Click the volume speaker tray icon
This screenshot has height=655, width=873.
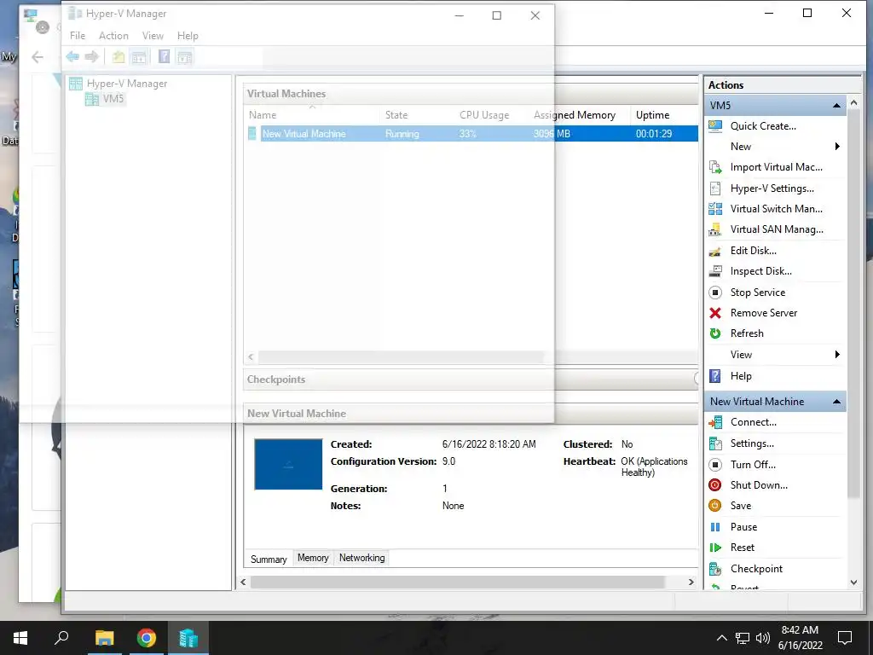tap(763, 638)
